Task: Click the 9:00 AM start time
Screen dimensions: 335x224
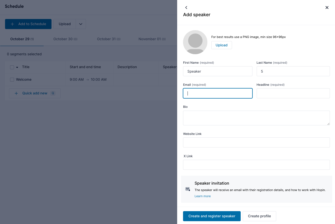Action: [x=77, y=80]
